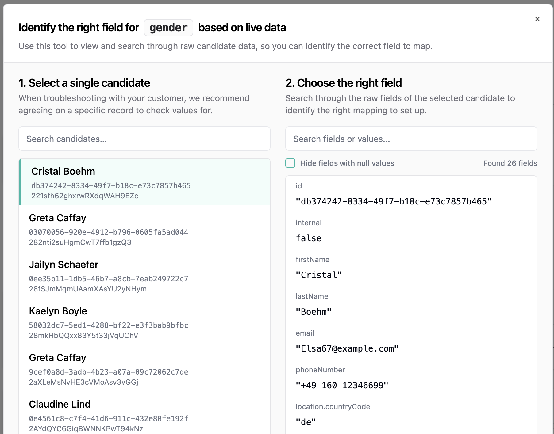Enable Hide fields with null values checkbox
This screenshot has height=434, width=554.
click(290, 163)
